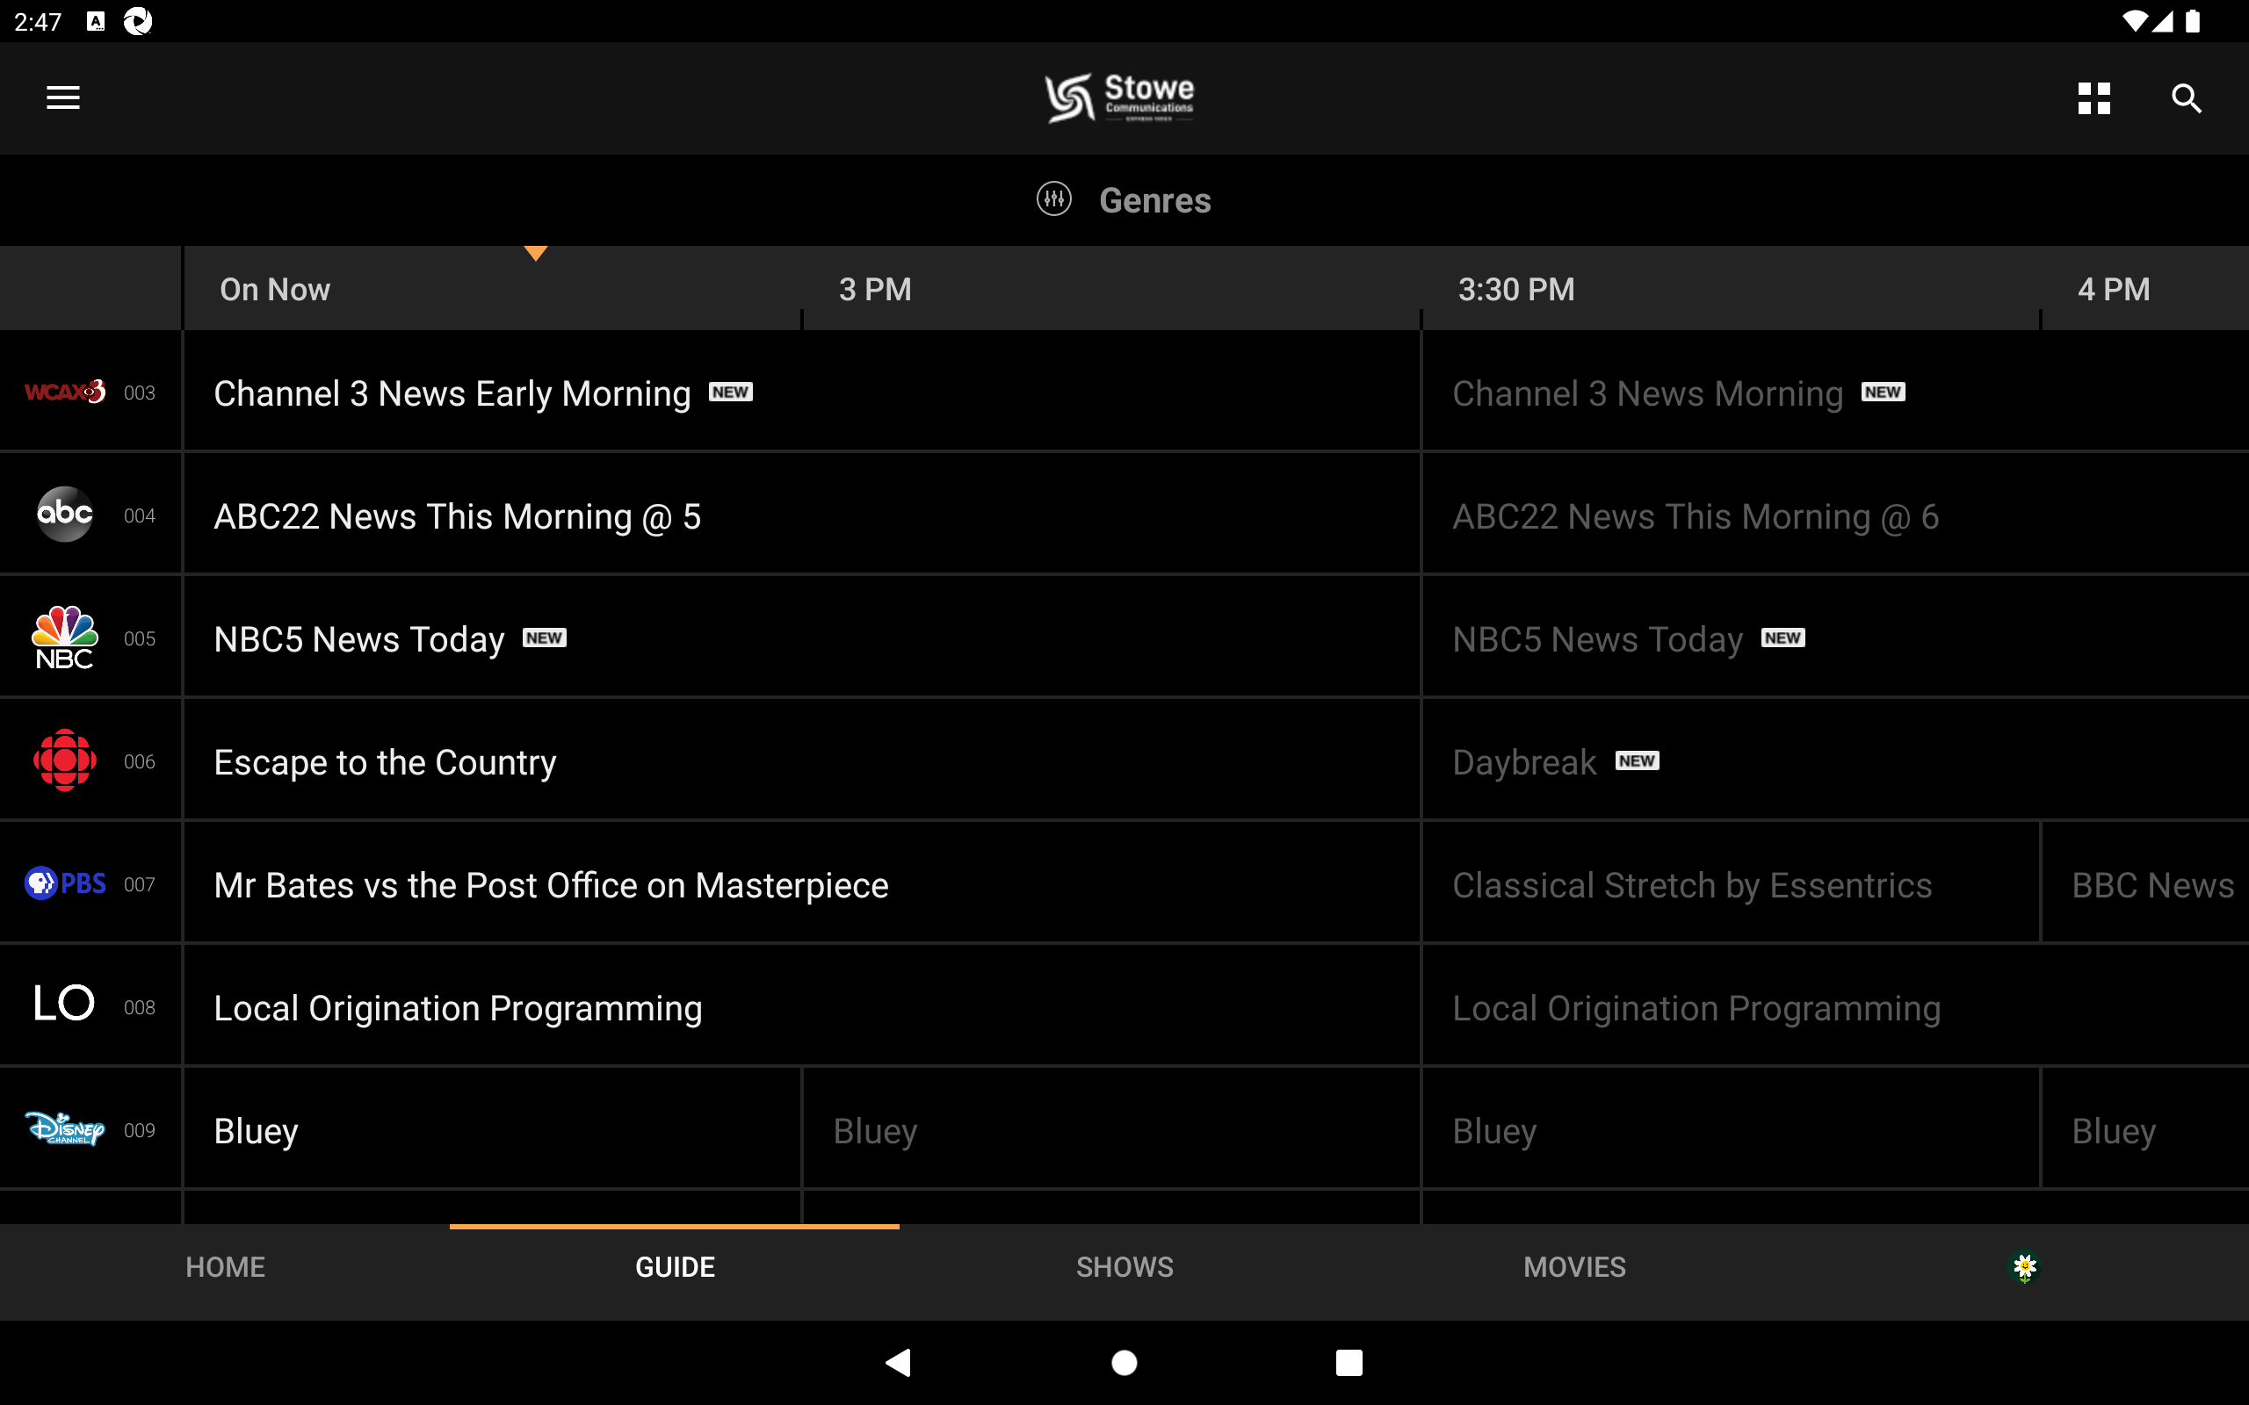Select the ABC channel logo
2249x1405 pixels.
pyautogui.click(x=64, y=514)
